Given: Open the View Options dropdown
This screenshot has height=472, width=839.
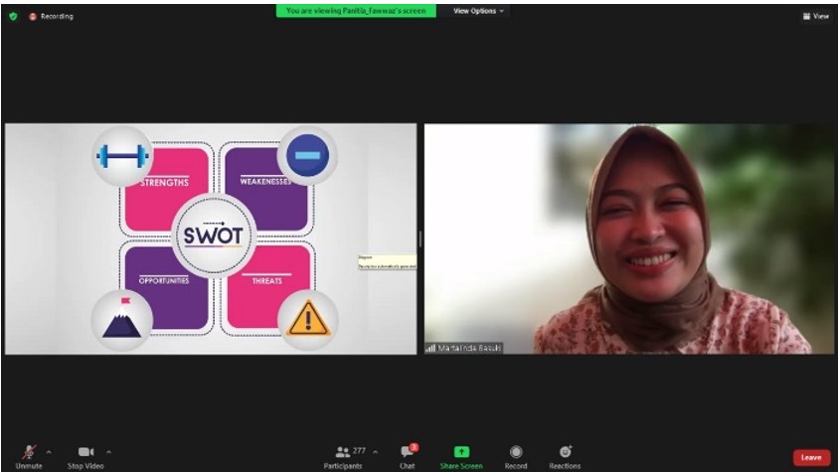Looking at the screenshot, I should (x=478, y=11).
